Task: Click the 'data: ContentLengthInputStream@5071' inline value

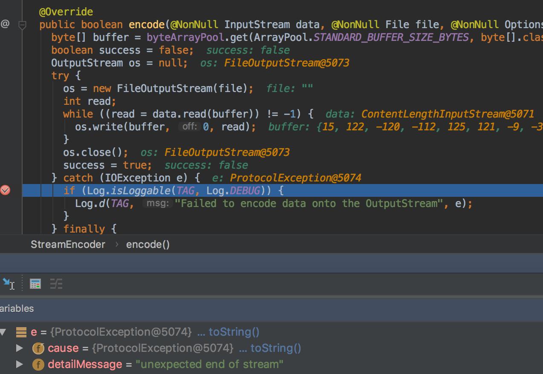Action: (x=430, y=114)
